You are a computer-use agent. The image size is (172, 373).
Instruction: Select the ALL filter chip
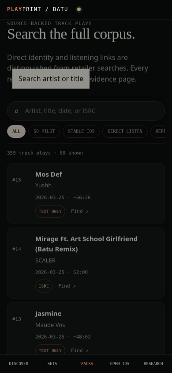coord(16,131)
